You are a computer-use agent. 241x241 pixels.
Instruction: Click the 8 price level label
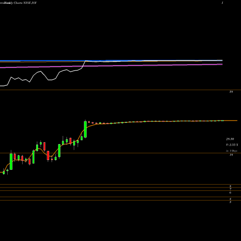(230, 187)
